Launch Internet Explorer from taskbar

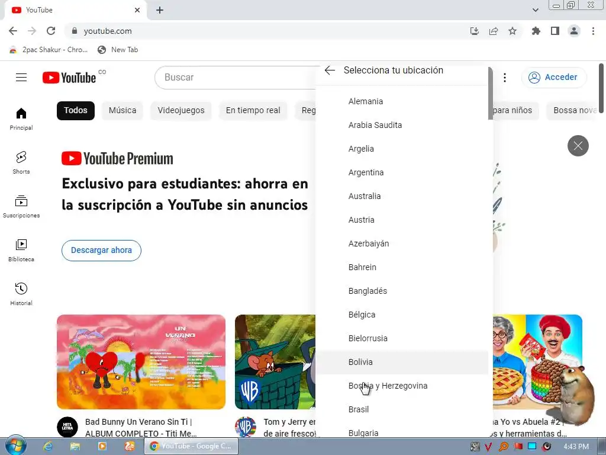(x=48, y=446)
